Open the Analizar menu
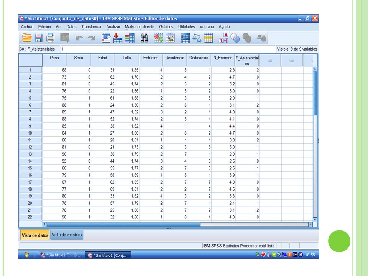The width and height of the screenshot is (368, 276). (x=113, y=27)
